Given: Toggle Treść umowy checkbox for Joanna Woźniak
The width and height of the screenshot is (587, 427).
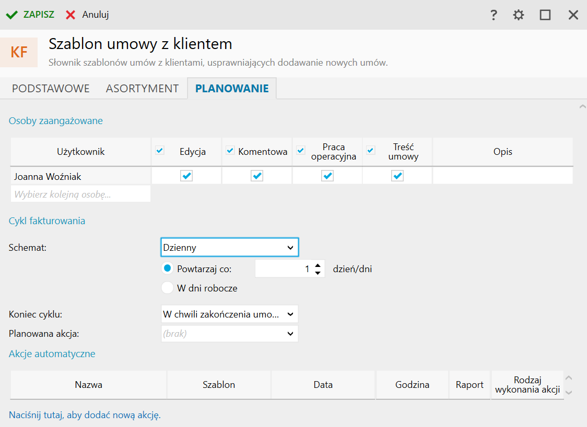Looking at the screenshot, I should pos(397,176).
